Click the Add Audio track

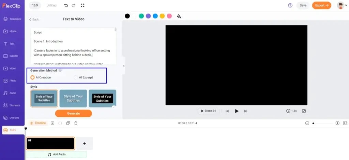pyautogui.click(x=57, y=155)
